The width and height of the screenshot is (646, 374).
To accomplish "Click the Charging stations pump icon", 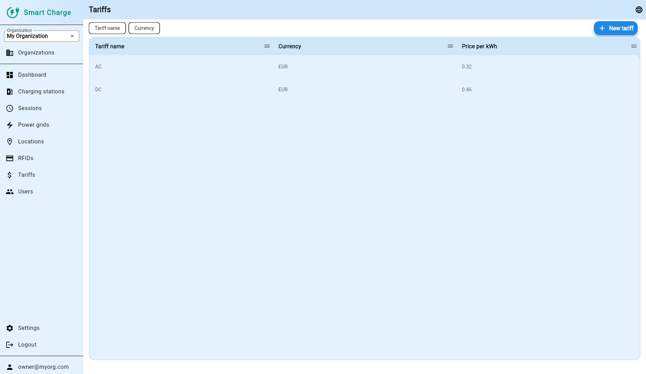I will click(x=10, y=92).
